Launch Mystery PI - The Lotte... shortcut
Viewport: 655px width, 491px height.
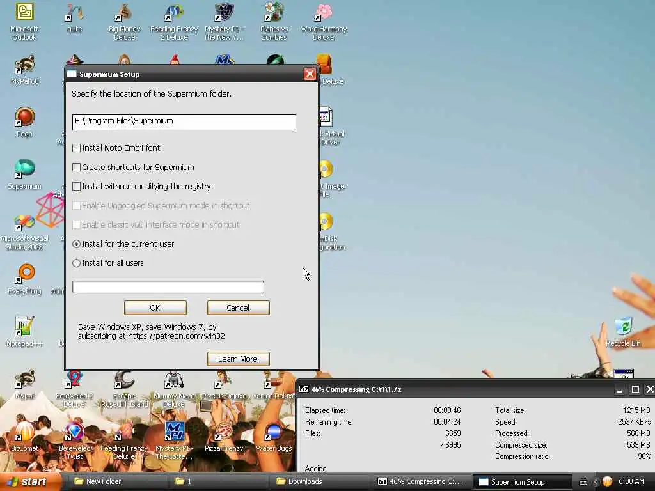(x=174, y=440)
